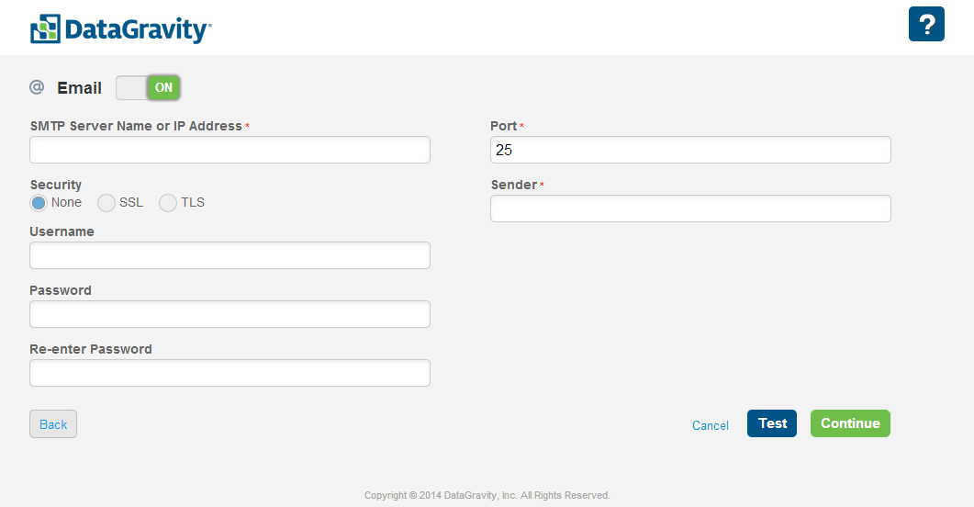Select the None security option
This screenshot has width=974, height=507.
coord(39,203)
